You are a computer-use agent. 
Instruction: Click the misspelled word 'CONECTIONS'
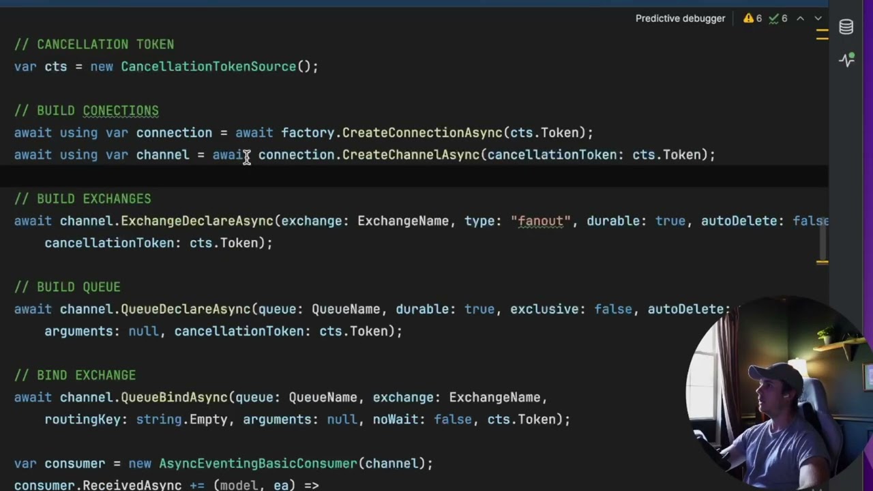(x=121, y=110)
